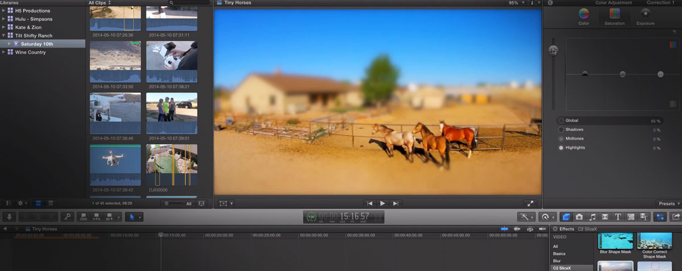This screenshot has width=682, height=271.
Task: Select the Shadows saturation puck
Action: tap(585, 74)
